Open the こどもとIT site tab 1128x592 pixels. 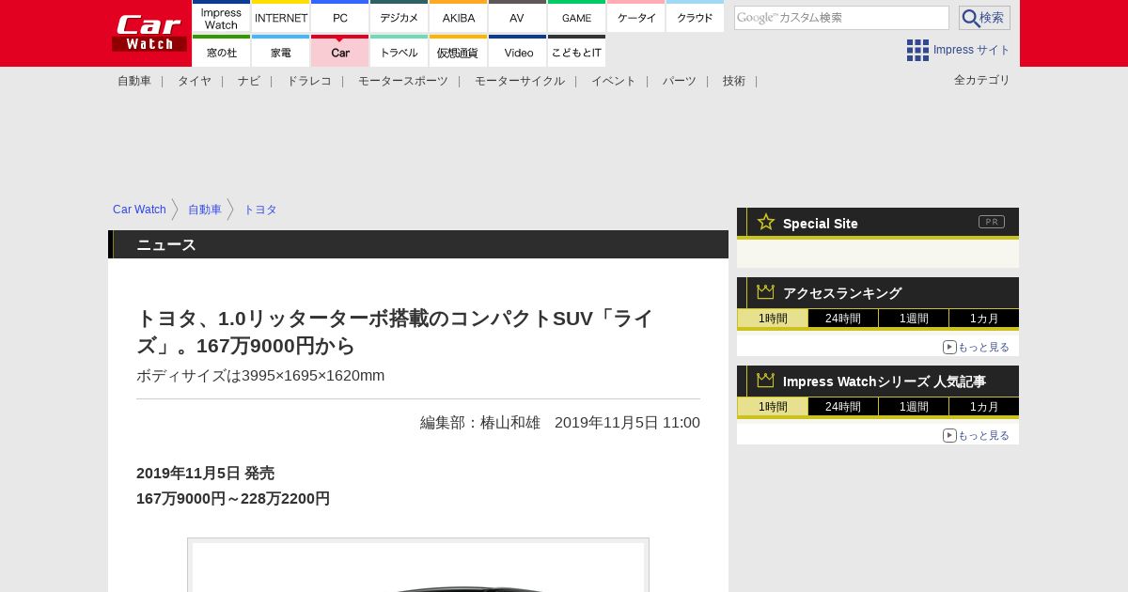pyautogui.click(x=577, y=52)
